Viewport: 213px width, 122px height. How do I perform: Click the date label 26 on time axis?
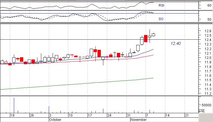32,115
